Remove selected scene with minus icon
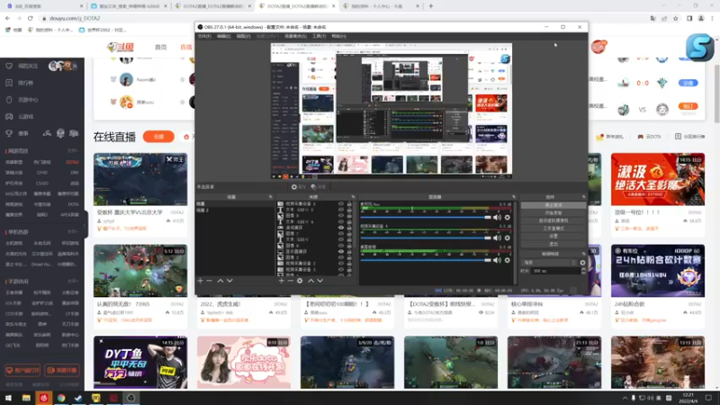This screenshot has height=405, width=720. [210, 281]
